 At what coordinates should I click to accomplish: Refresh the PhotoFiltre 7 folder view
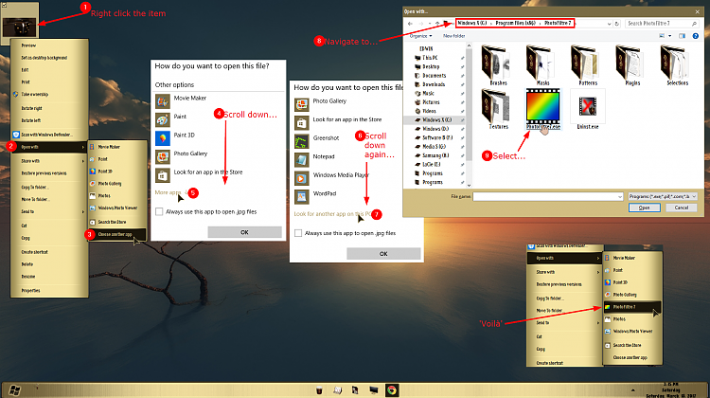coord(616,24)
